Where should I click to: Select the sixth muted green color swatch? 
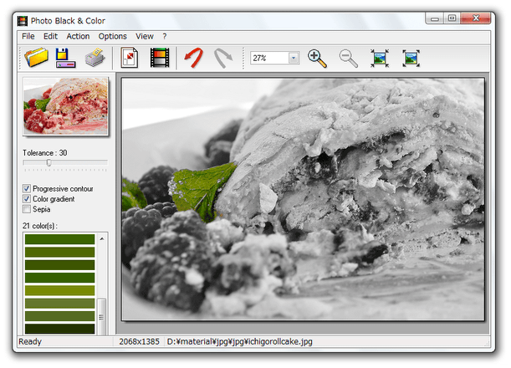(x=59, y=303)
